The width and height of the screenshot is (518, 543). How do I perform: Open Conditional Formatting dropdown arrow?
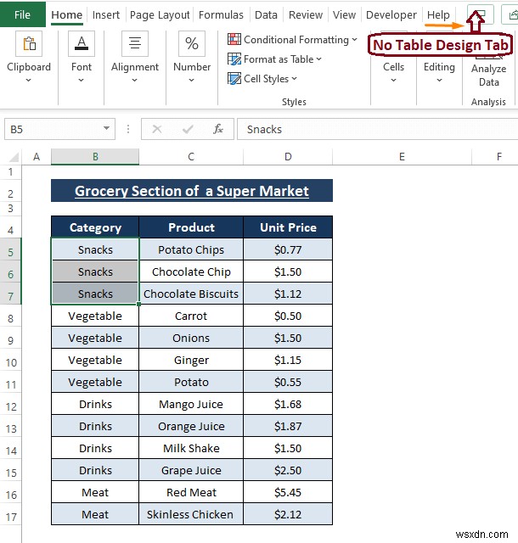point(354,40)
